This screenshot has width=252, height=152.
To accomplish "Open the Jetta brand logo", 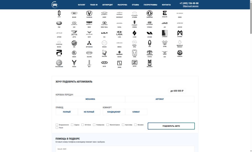I will pyautogui.click(x=74, y=33).
